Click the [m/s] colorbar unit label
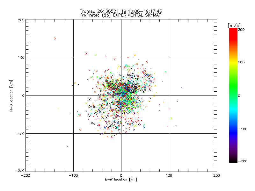Image resolution: width=255 pixels, height=191 pixels. [x=234, y=25]
